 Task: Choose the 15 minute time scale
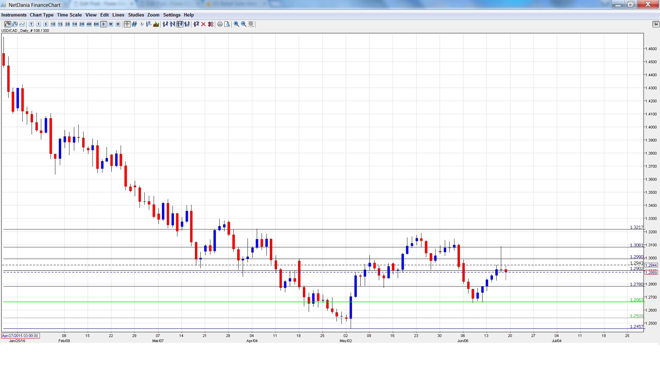pyautogui.click(x=60, y=24)
